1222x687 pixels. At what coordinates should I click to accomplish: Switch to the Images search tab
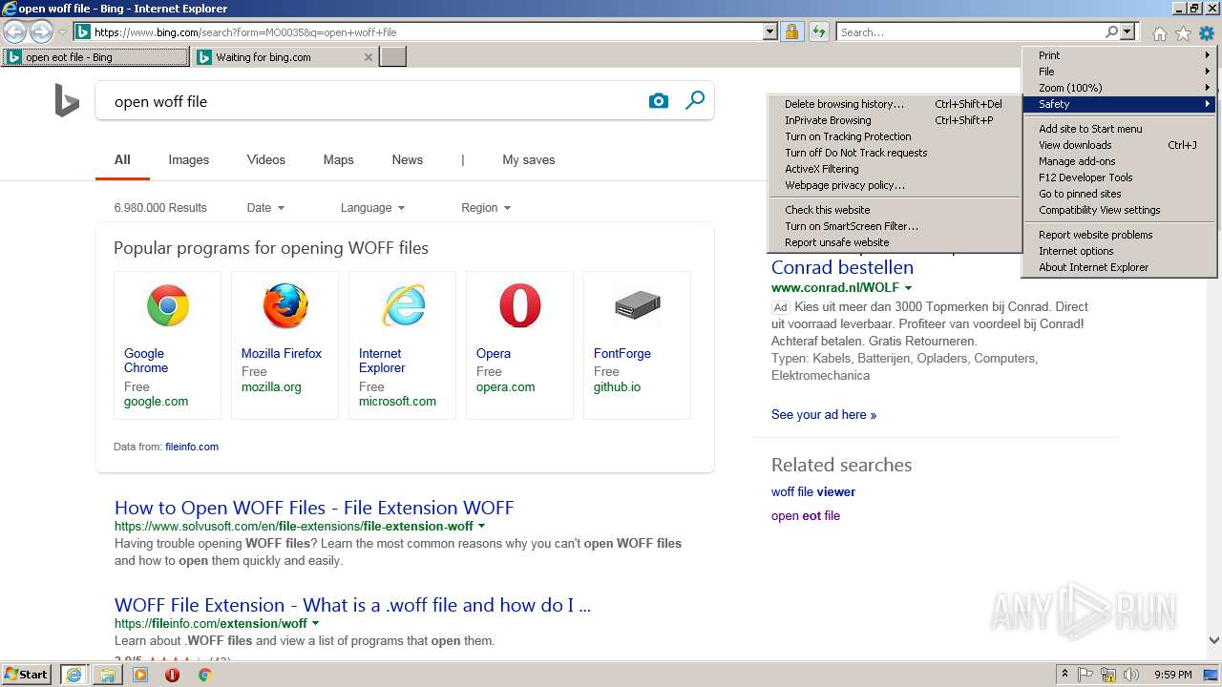click(x=189, y=159)
